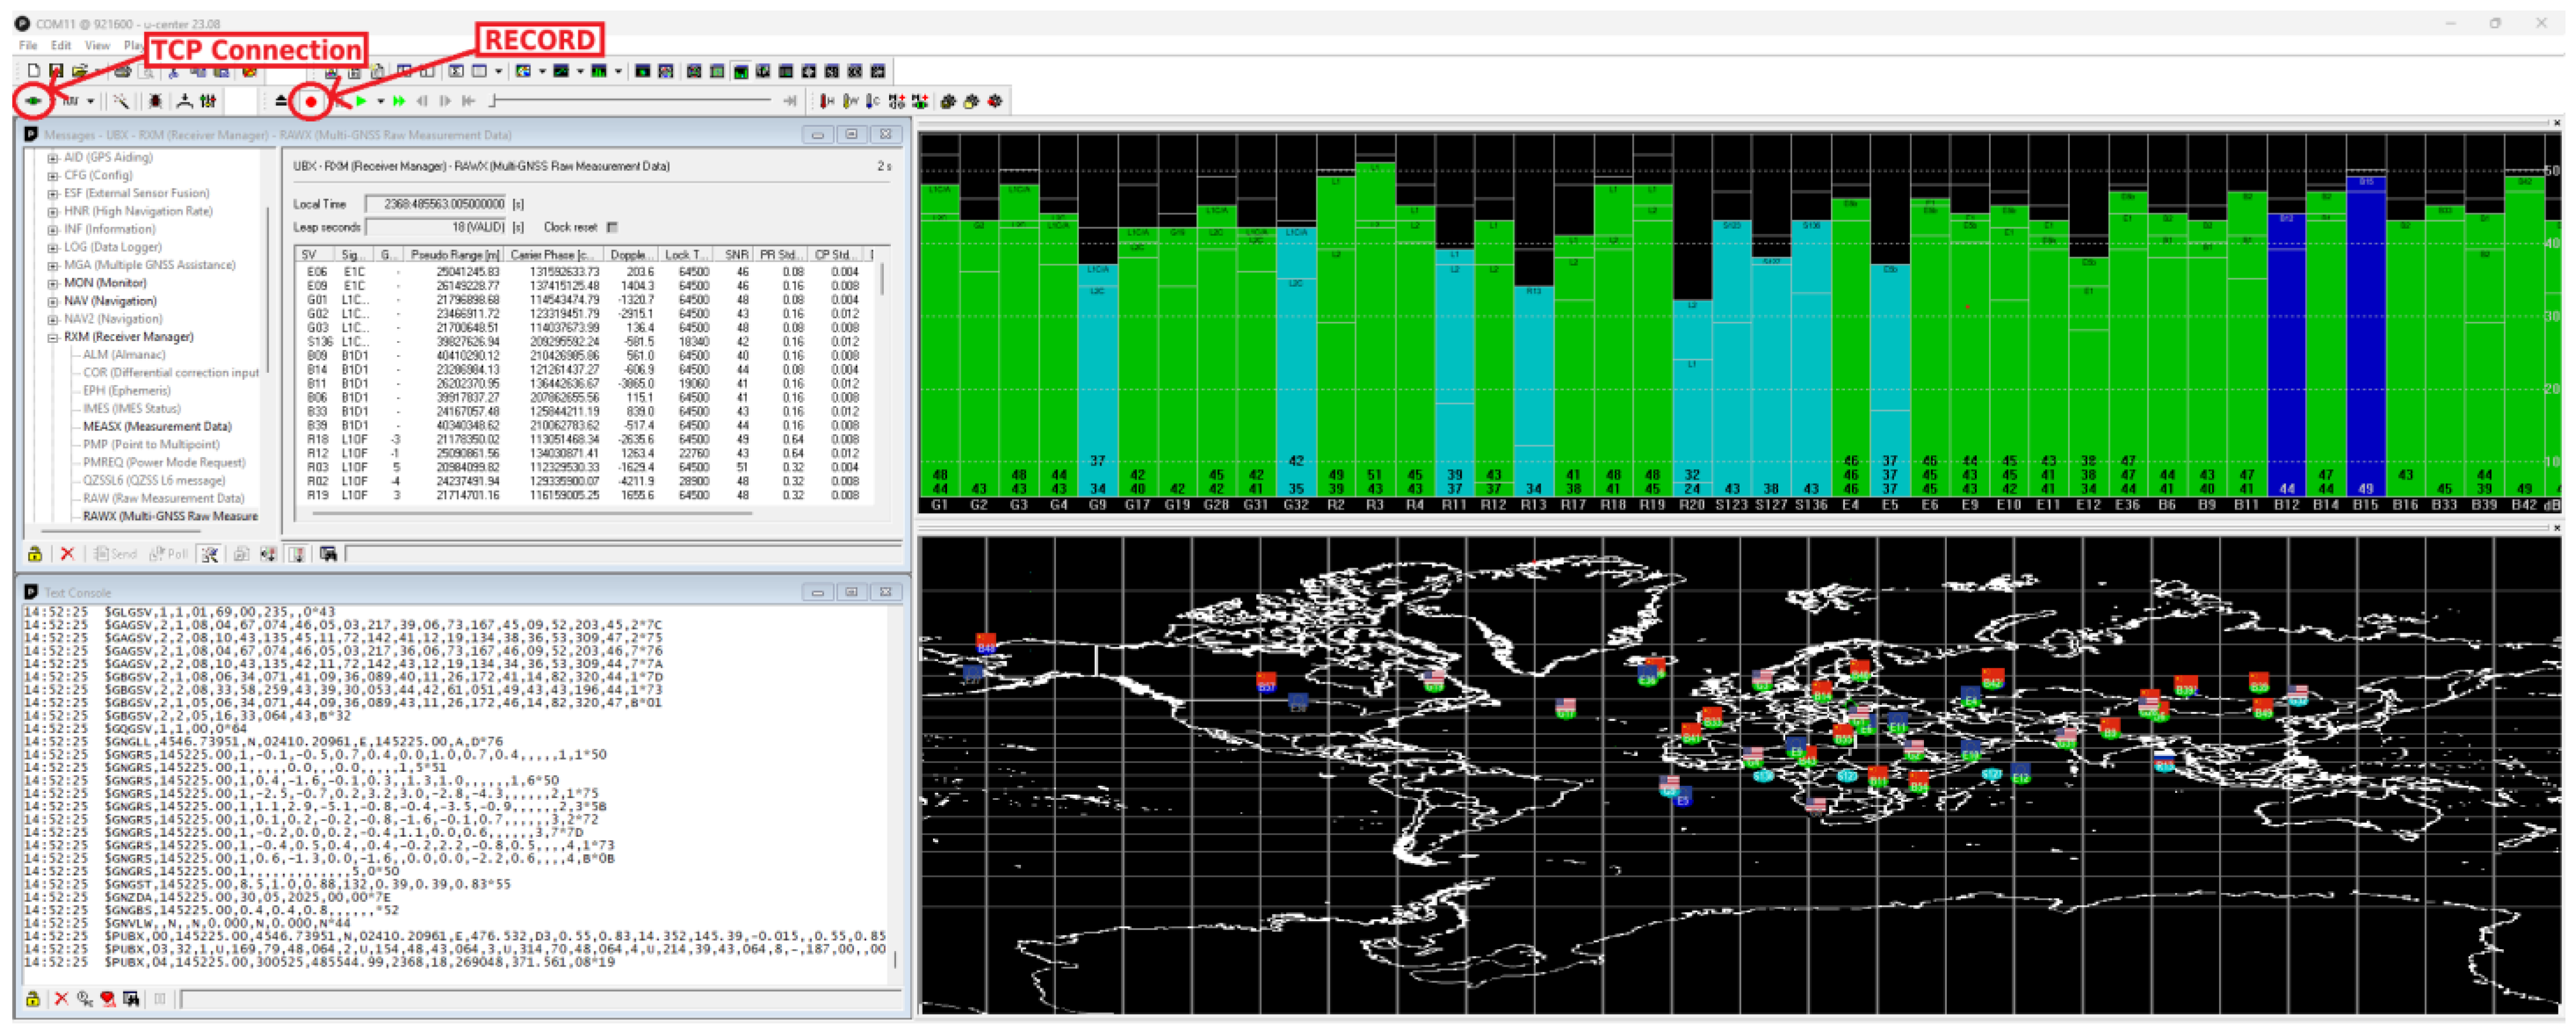Lock the Text Console padlock icon
The height and width of the screenshot is (1031, 2576).
(x=33, y=999)
